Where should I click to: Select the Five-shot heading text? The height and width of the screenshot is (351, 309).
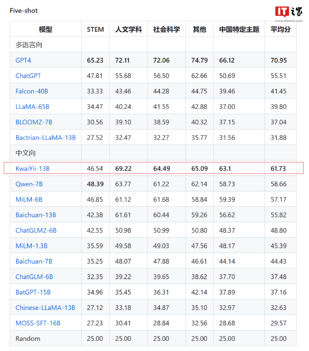coord(24,11)
